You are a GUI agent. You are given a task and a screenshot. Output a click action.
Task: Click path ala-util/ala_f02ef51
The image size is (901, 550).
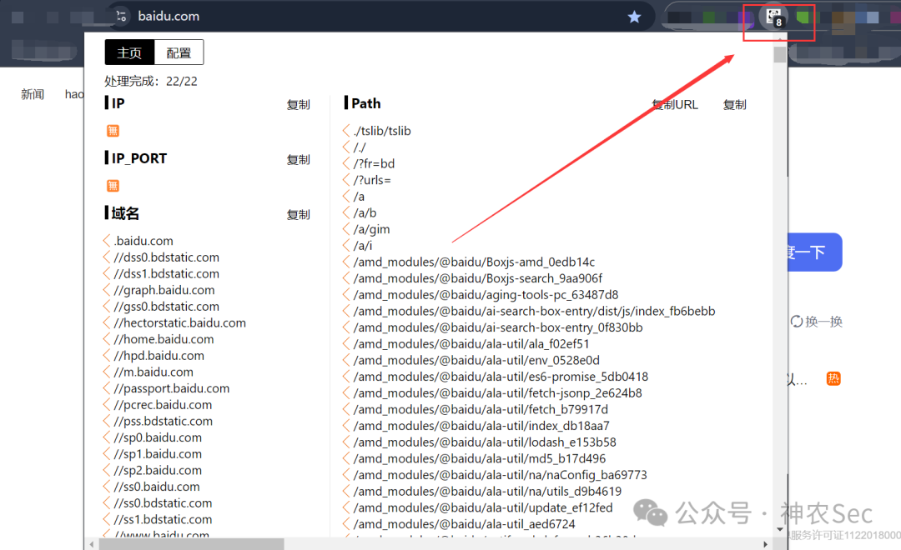coord(471,344)
